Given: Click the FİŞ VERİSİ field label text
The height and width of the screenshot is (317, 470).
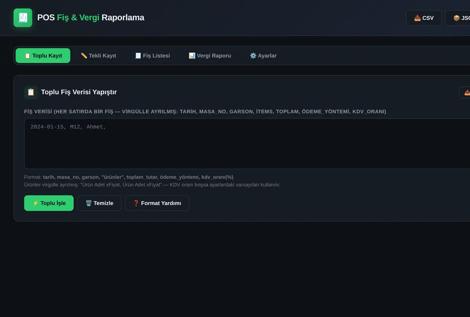Looking at the screenshot, I should click(205, 112).
